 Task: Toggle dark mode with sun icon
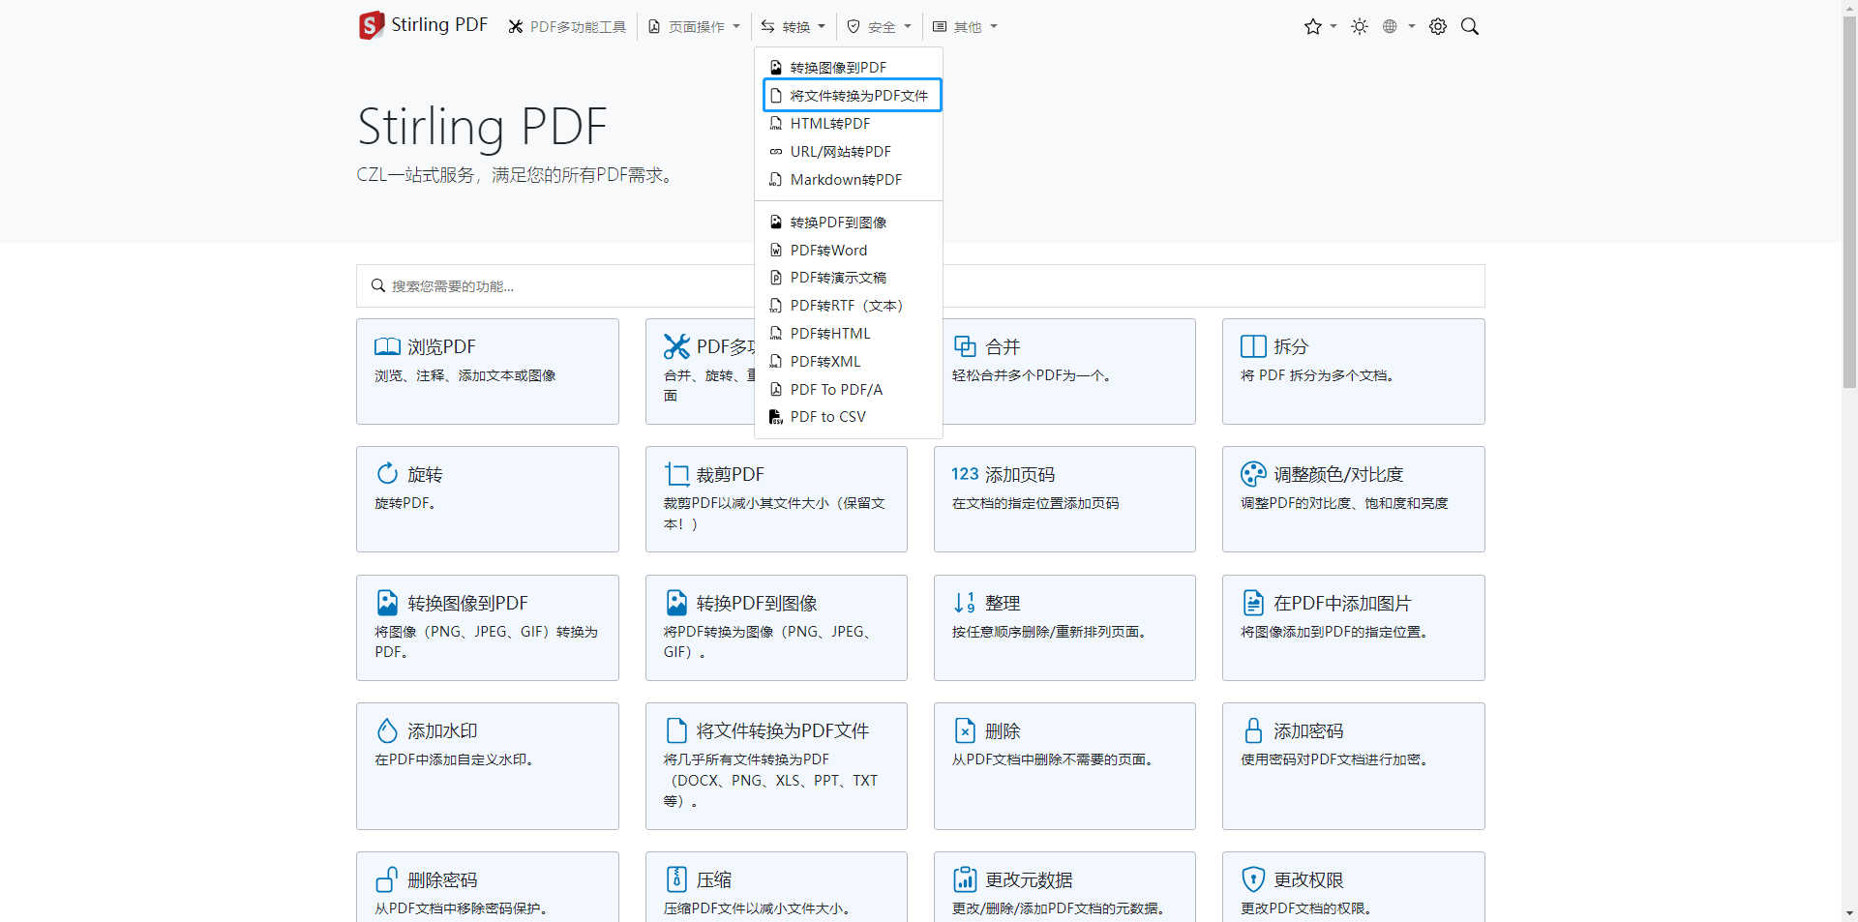[x=1360, y=27]
